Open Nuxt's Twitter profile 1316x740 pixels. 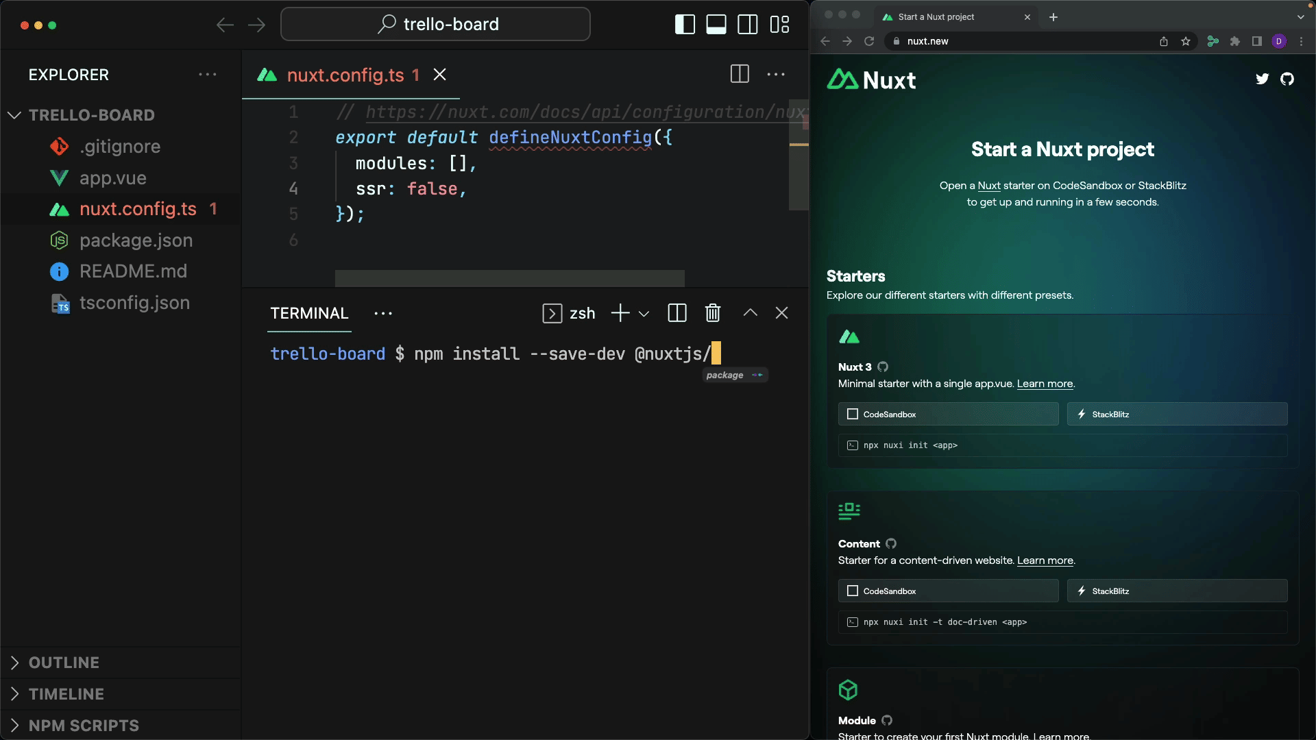coord(1263,79)
